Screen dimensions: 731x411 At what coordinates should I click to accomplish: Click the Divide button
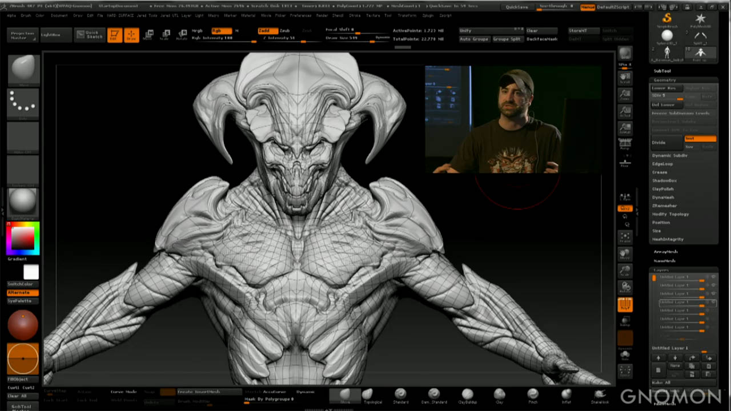click(x=667, y=143)
